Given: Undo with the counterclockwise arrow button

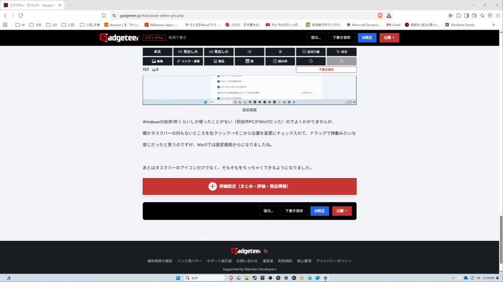Looking at the screenshot, I should [310, 61].
